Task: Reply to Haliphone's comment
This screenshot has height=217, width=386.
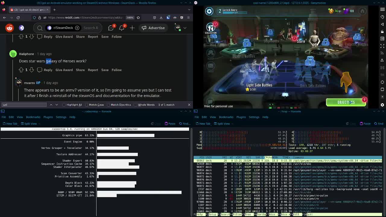Action: click(x=48, y=70)
